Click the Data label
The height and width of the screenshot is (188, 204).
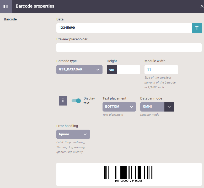[x=60, y=19]
